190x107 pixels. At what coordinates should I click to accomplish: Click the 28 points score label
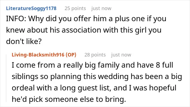click(95, 55)
